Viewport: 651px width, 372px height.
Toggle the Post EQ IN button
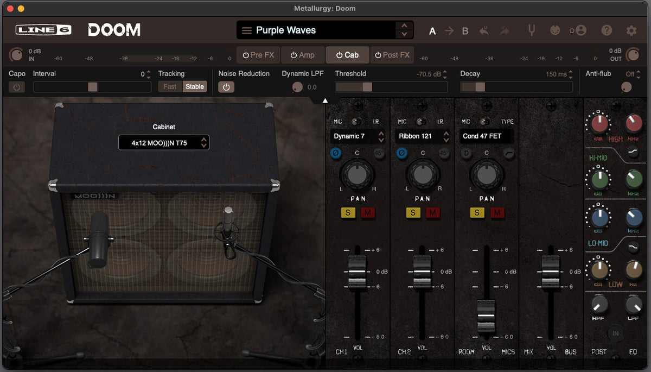click(x=615, y=333)
